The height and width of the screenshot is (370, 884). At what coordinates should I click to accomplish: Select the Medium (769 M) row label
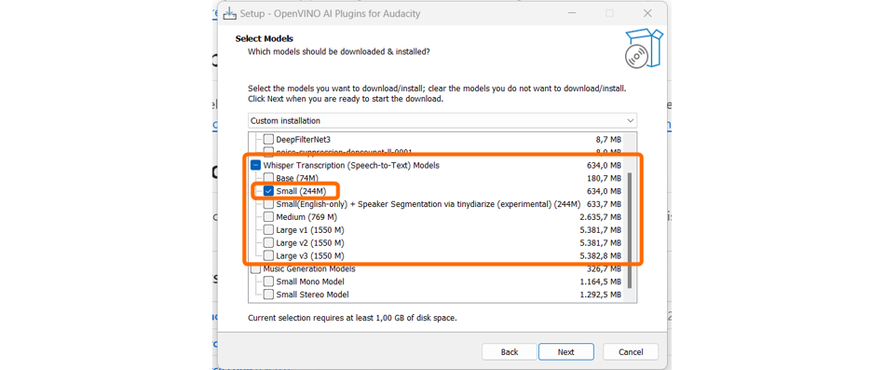306,217
